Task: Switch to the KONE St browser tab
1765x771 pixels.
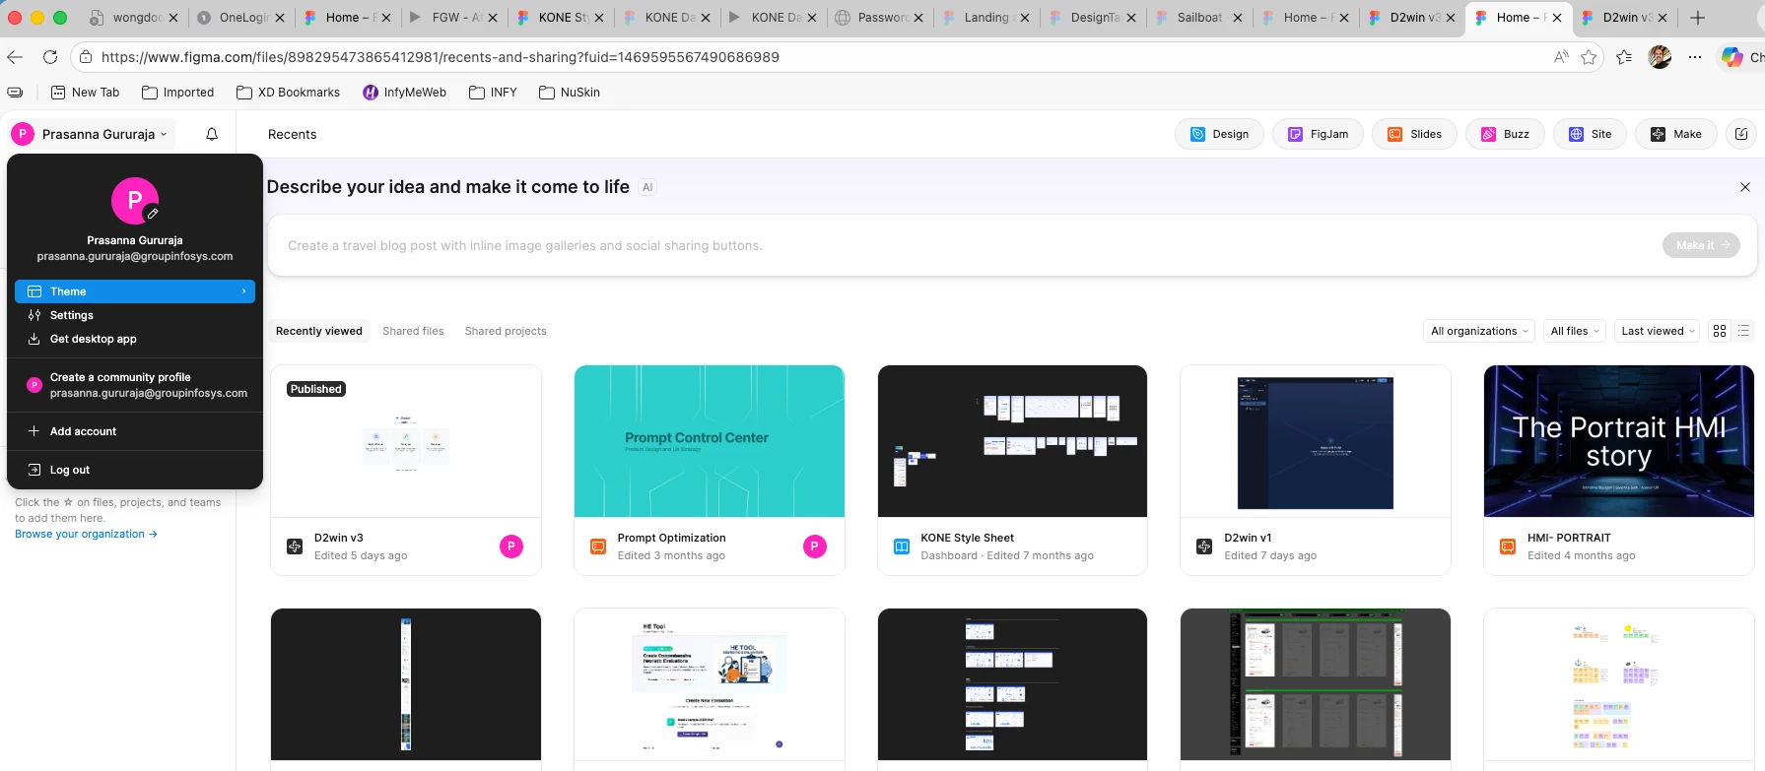Action: pyautogui.click(x=562, y=18)
